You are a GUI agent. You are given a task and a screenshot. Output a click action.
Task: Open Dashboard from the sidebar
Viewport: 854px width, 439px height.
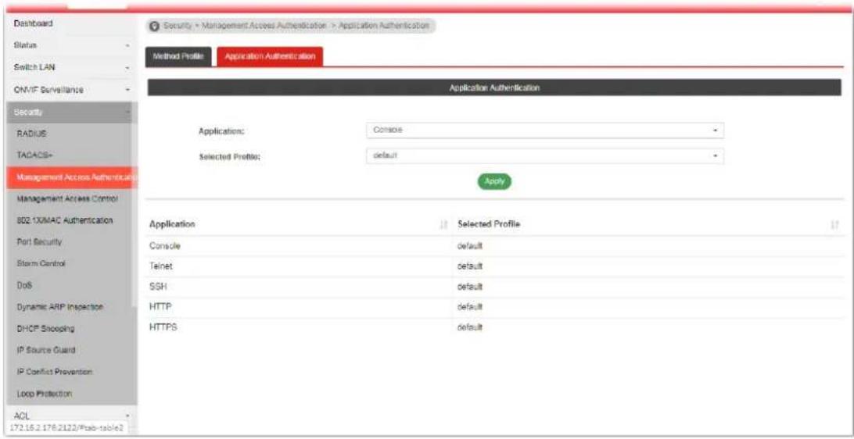[34, 24]
